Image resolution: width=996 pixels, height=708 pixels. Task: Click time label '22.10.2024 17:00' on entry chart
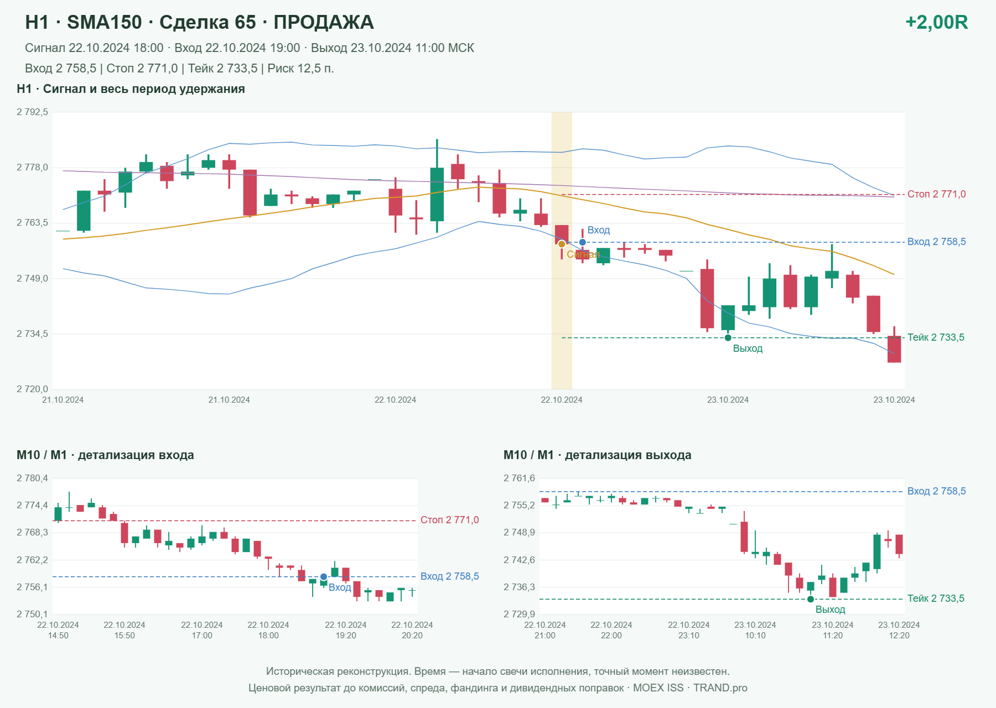[202, 630]
